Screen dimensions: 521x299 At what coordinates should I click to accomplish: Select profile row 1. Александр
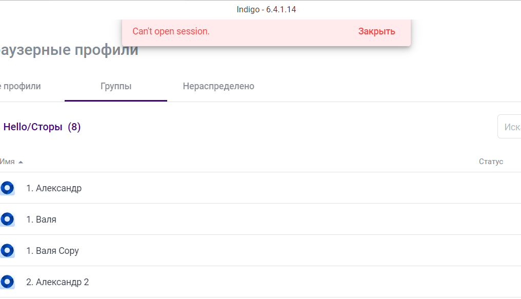click(260, 188)
